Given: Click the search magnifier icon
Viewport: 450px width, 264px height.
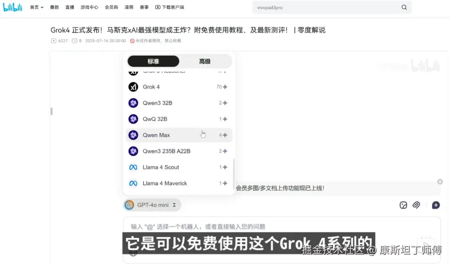Looking at the screenshot, I should [x=403, y=7].
